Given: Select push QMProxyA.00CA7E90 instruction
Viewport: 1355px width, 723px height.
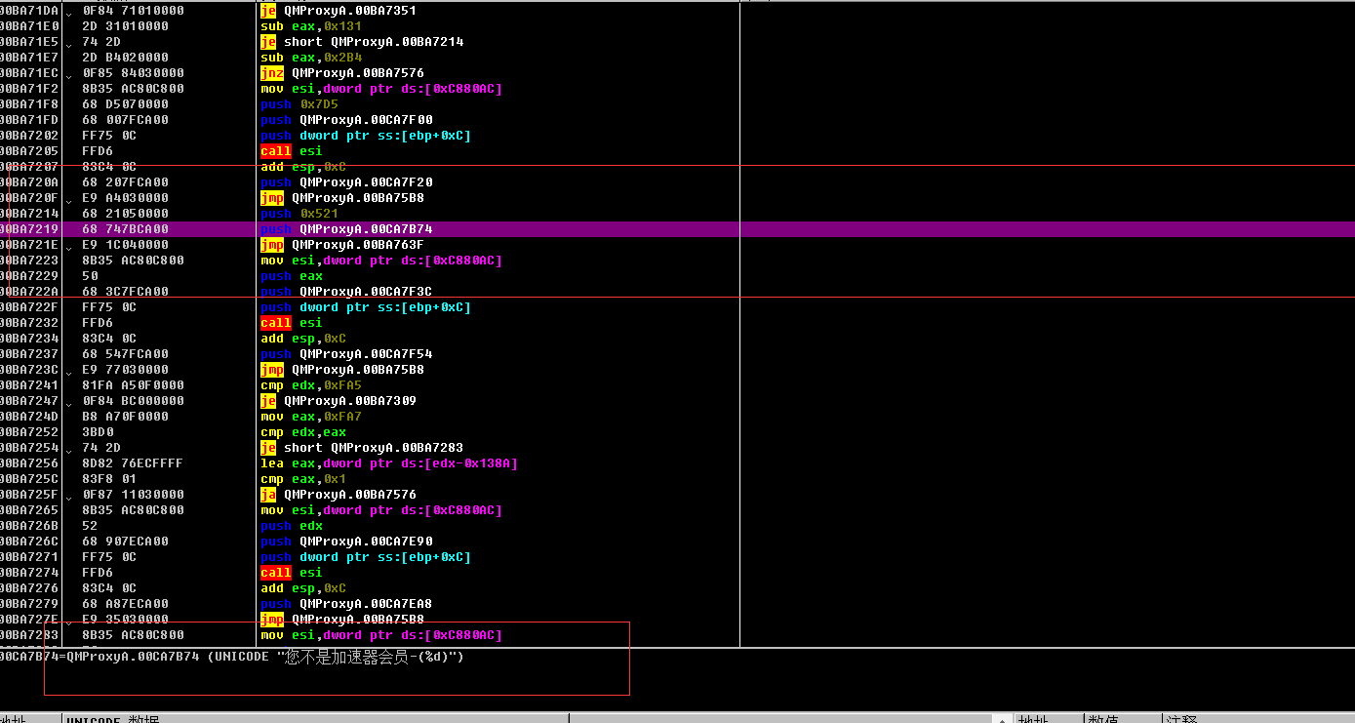Looking at the screenshot, I should pos(346,542).
